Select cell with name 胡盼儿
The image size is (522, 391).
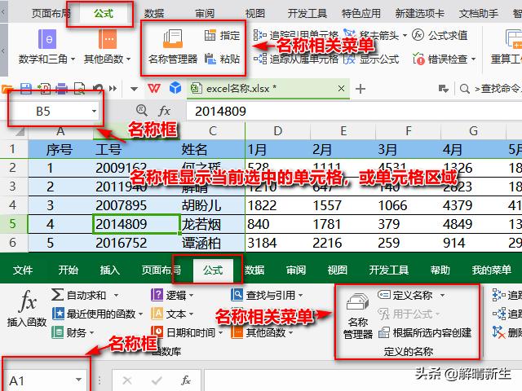tap(212, 205)
